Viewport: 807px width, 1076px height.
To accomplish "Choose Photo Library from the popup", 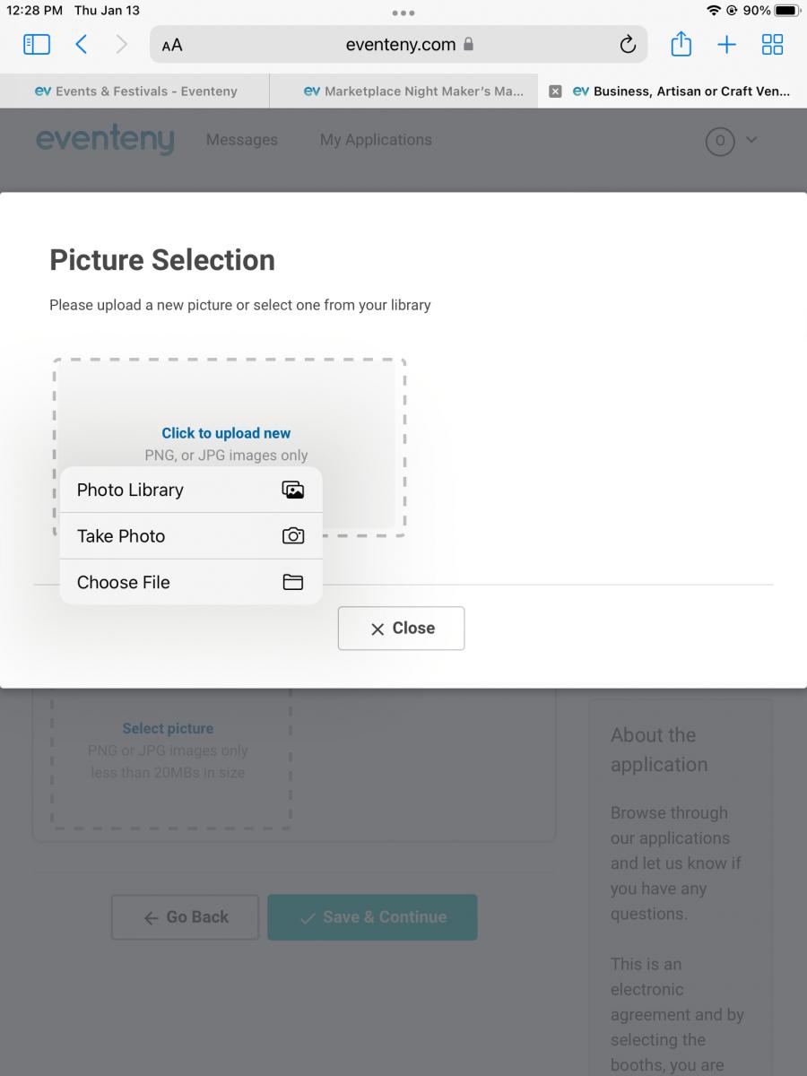I will point(191,490).
